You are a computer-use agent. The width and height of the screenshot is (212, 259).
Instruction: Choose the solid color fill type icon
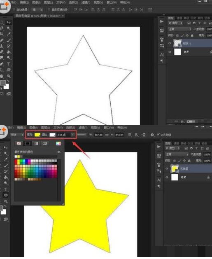[28, 143]
